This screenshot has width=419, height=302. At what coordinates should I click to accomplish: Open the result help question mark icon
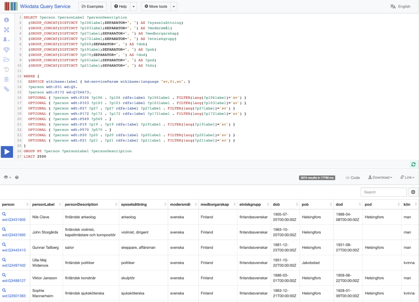[17, 177]
